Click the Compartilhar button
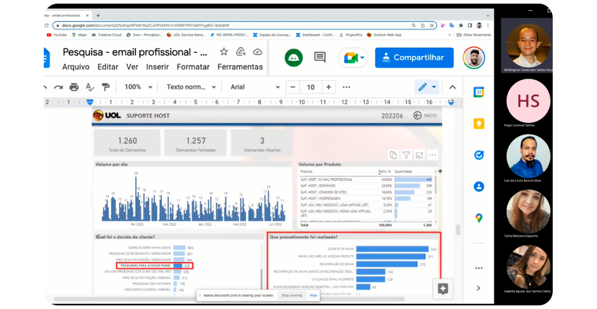Viewport: 597px width, 309px height. click(414, 58)
